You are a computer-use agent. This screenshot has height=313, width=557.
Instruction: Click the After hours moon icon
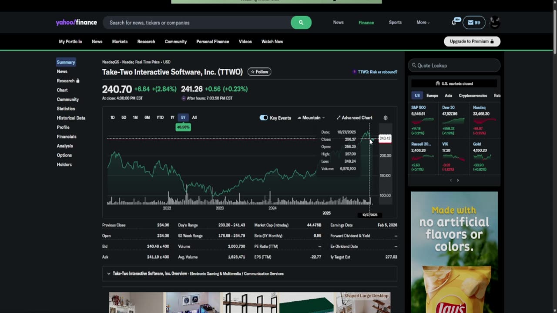[184, 98]
